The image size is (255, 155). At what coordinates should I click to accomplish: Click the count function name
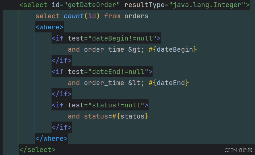pos(74,16)
